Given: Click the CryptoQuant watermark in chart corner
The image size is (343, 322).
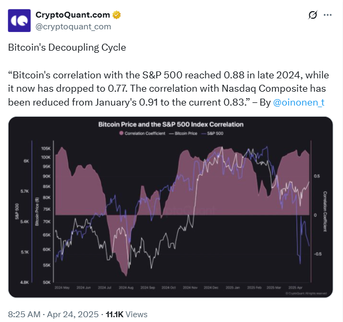Looking at the screenshot, I should [306, 293].
